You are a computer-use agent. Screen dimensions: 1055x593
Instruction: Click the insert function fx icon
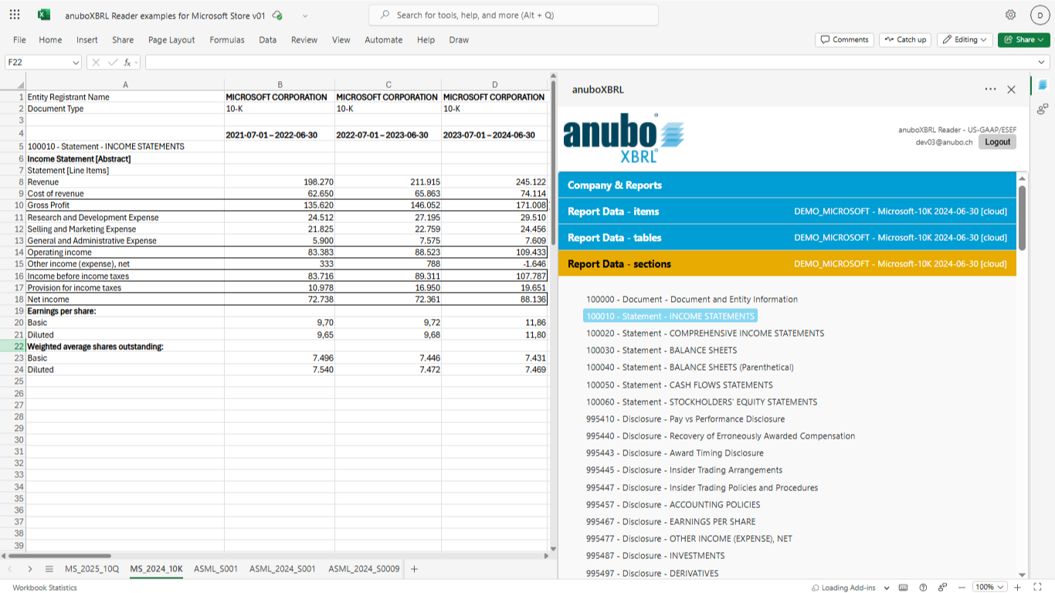point(127,63)
